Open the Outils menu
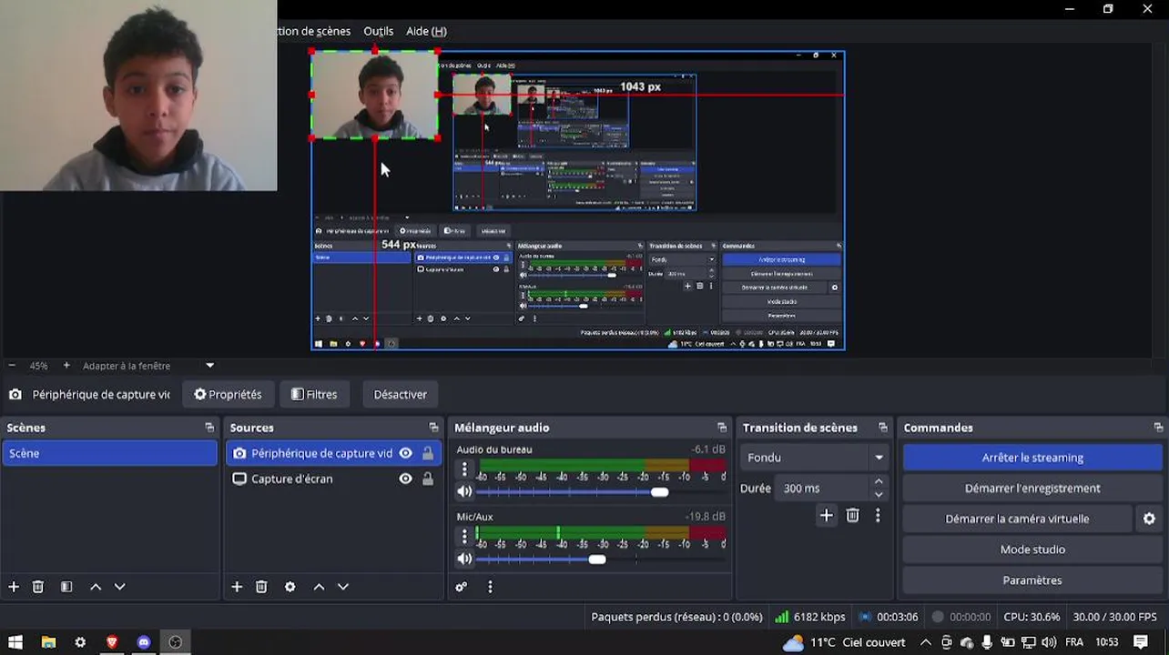Viewport: 1169px width, 655px height. point(379,31)
